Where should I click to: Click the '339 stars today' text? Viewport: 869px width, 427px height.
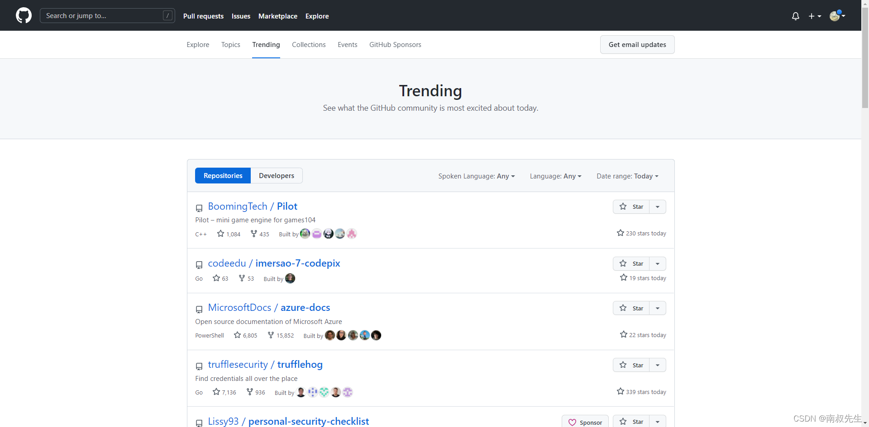coord(646,392)
